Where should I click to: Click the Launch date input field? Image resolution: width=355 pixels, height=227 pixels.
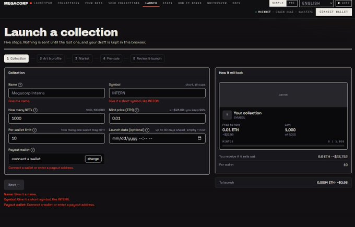(x=157, y=138)
